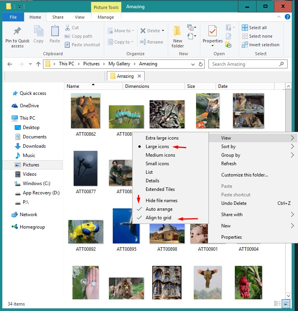Open the New item dropdown

(x=191, y=27)
